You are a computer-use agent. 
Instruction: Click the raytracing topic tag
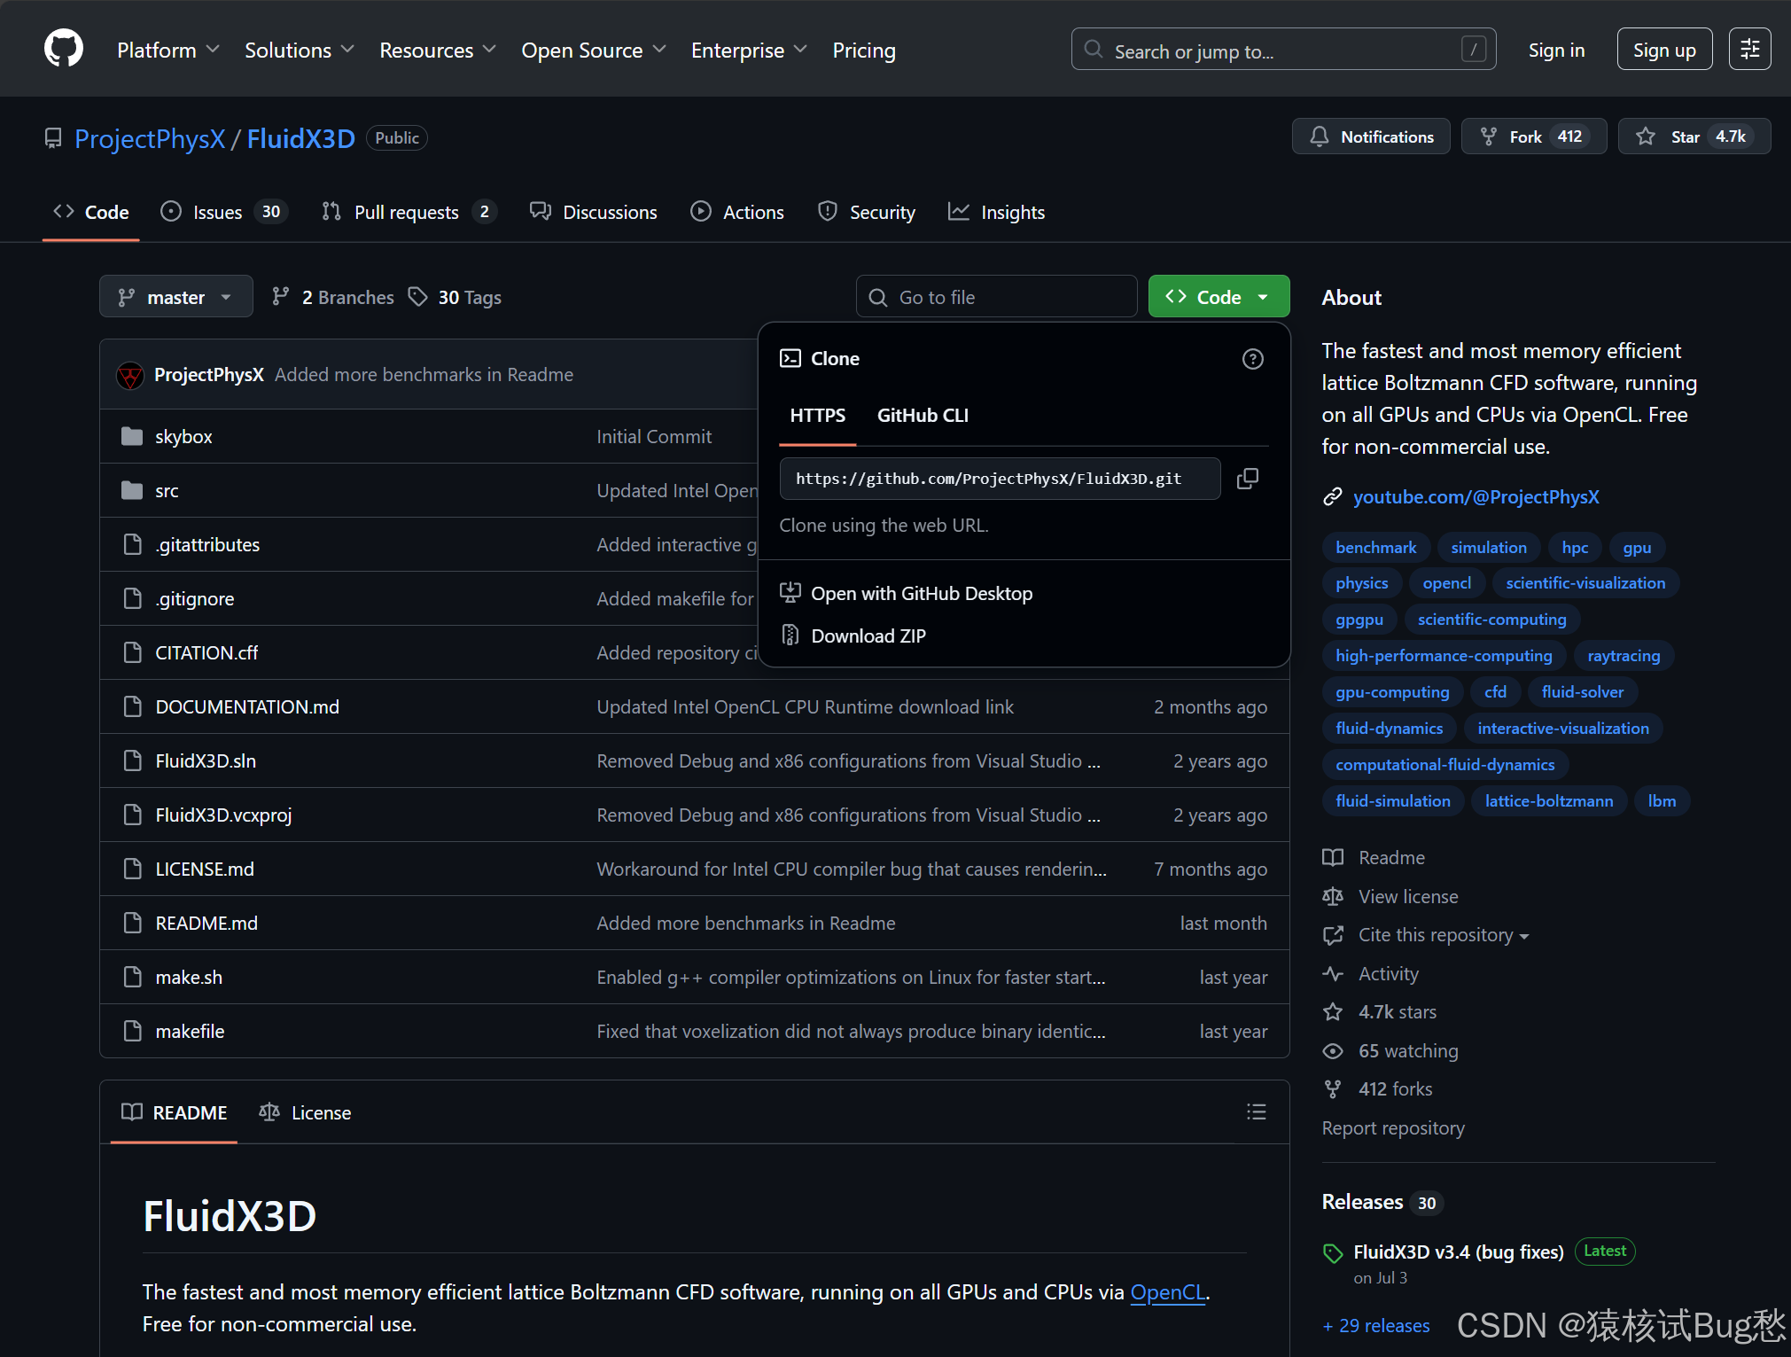(x=1624, y=656)
